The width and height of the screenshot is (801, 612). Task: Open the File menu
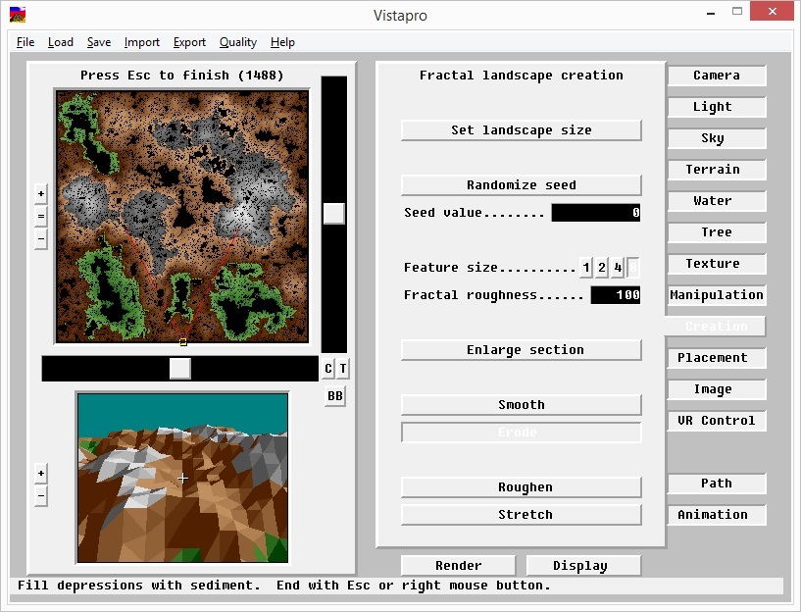pos(25,42)
